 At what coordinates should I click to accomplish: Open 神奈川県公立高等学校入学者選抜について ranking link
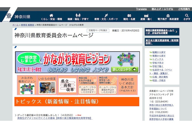161,107
